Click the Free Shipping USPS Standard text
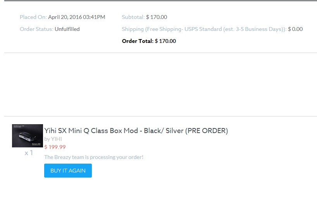 tap(183, 29)
